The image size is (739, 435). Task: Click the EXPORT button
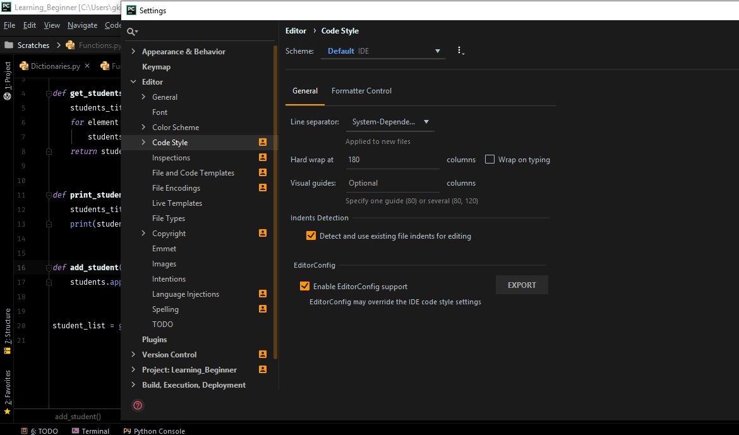pyautogui.click(x=522, y=285)
